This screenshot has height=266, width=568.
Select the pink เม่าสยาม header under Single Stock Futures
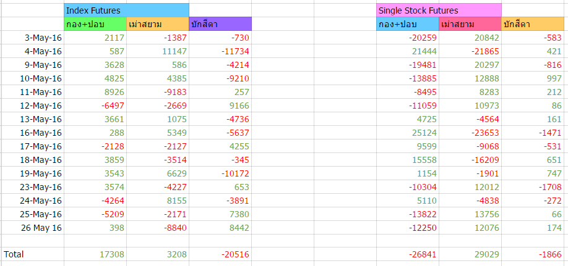point(470,24)
